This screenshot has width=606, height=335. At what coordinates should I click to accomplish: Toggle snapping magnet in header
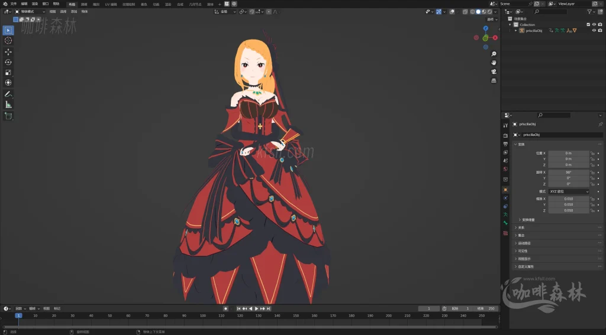pyautogui.click(x=252, y=12)
